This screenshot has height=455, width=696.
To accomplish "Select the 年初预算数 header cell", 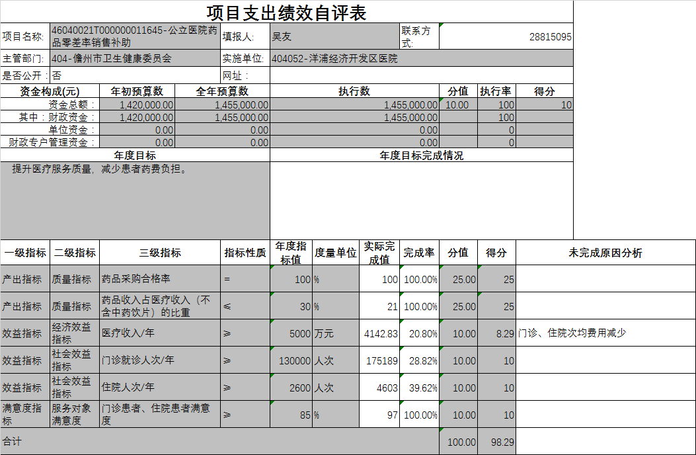I will pyautogui.click(x=137, y=91).
